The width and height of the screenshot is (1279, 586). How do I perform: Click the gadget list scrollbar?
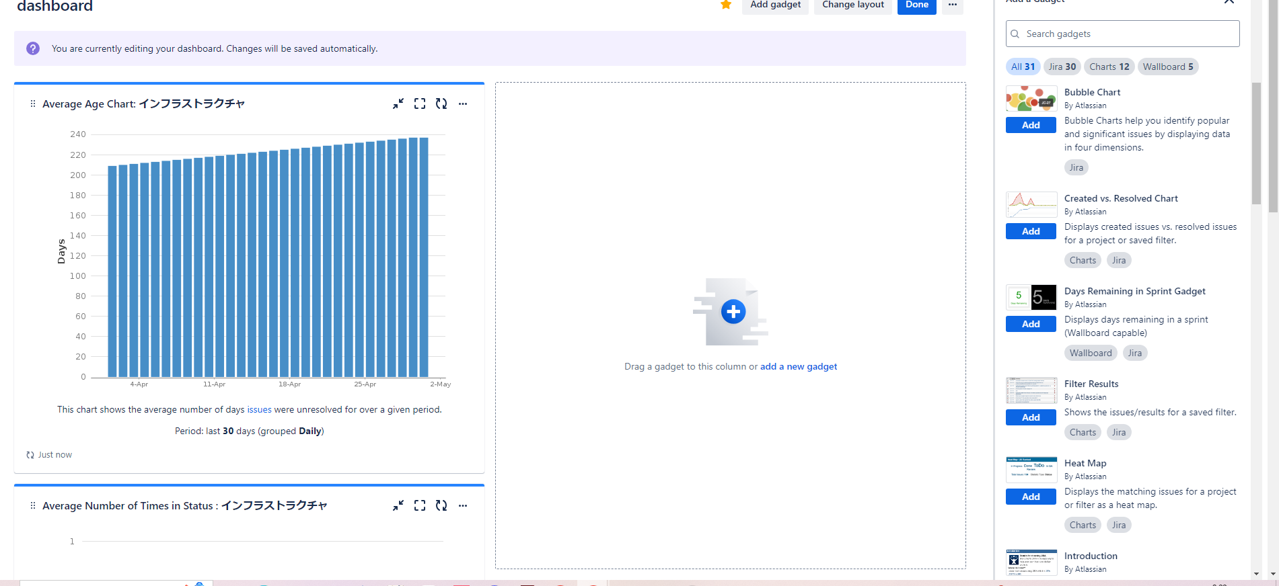1256,143
